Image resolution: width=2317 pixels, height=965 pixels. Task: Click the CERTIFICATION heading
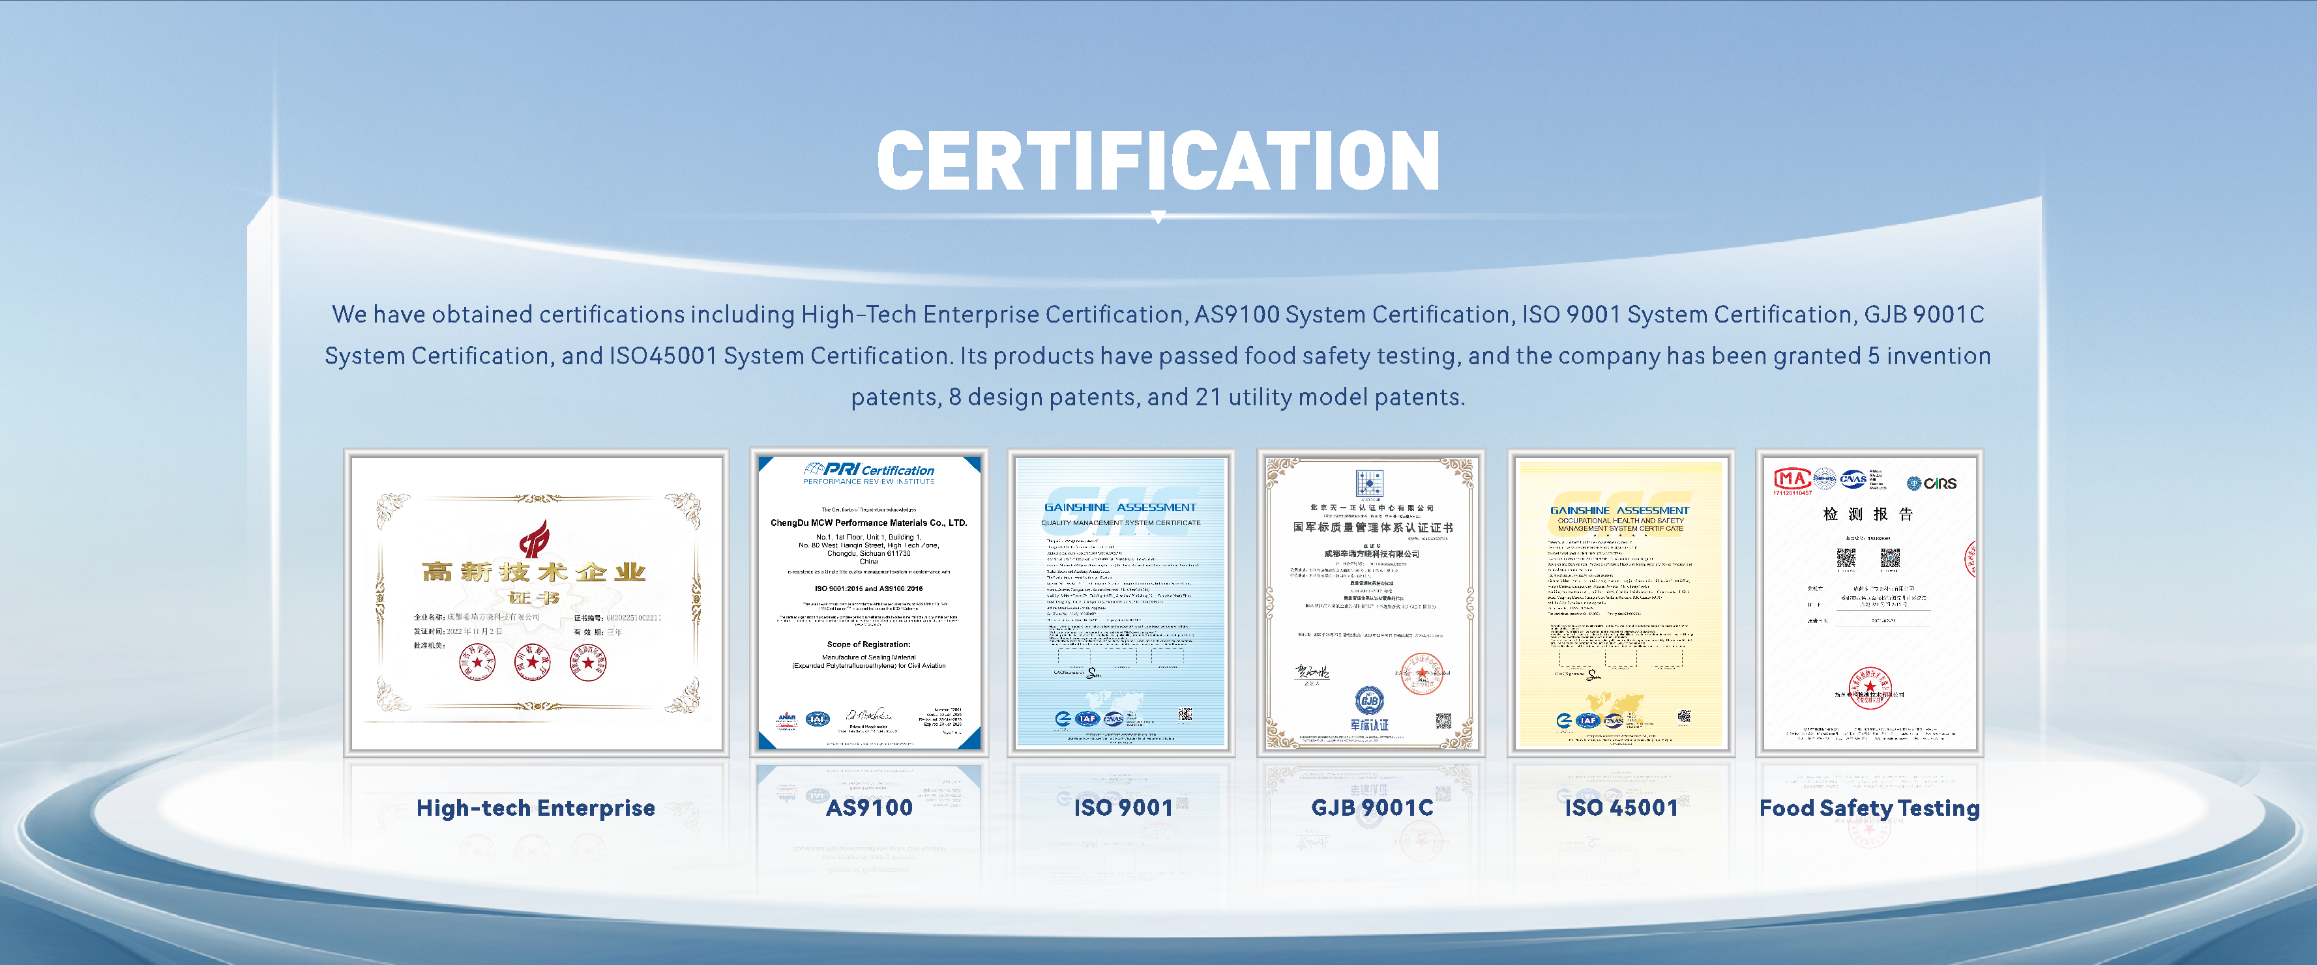(1158, 160)
